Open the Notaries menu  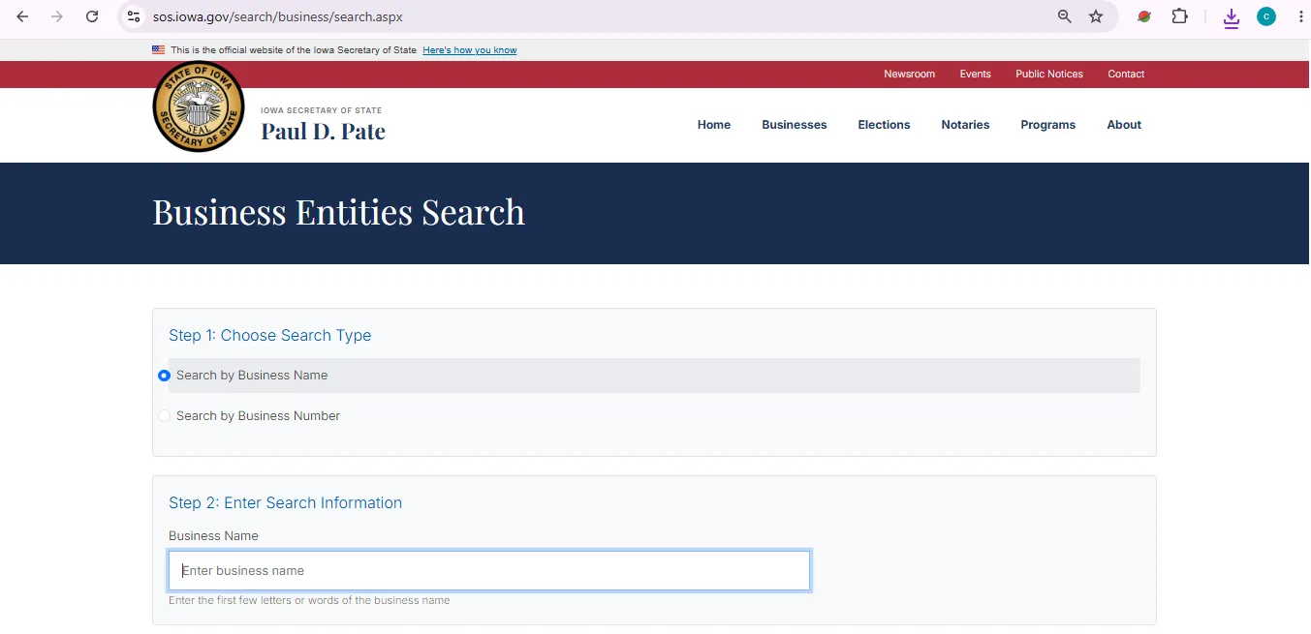tap(965, 125)
